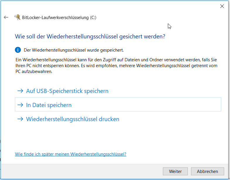This screenshot has width=230, height=180.
Task: Click the back arrow in the wizard header
Action: 6,18
